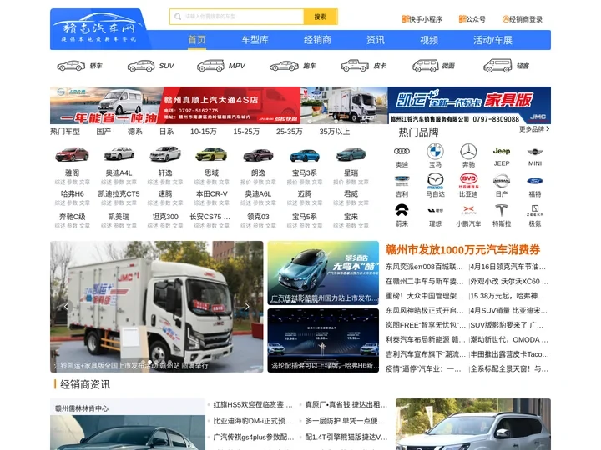Open the 快手小程序 link icon
Screen dimensions: 601x450
tap(406, 18)
